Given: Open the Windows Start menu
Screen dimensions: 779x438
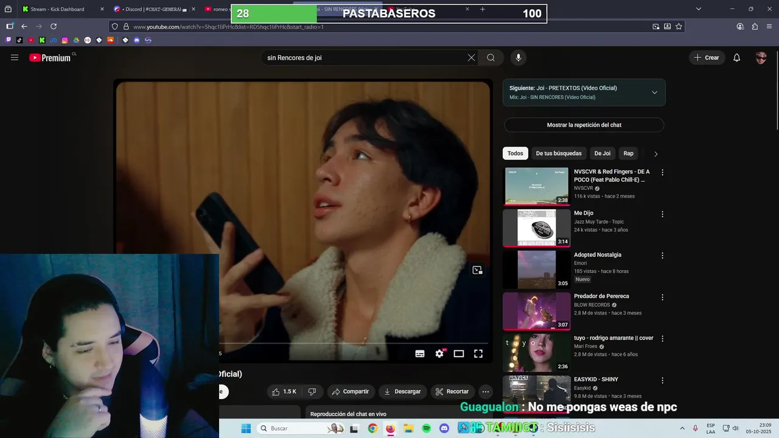Looking at the screenshot, I should click(246, 428).
